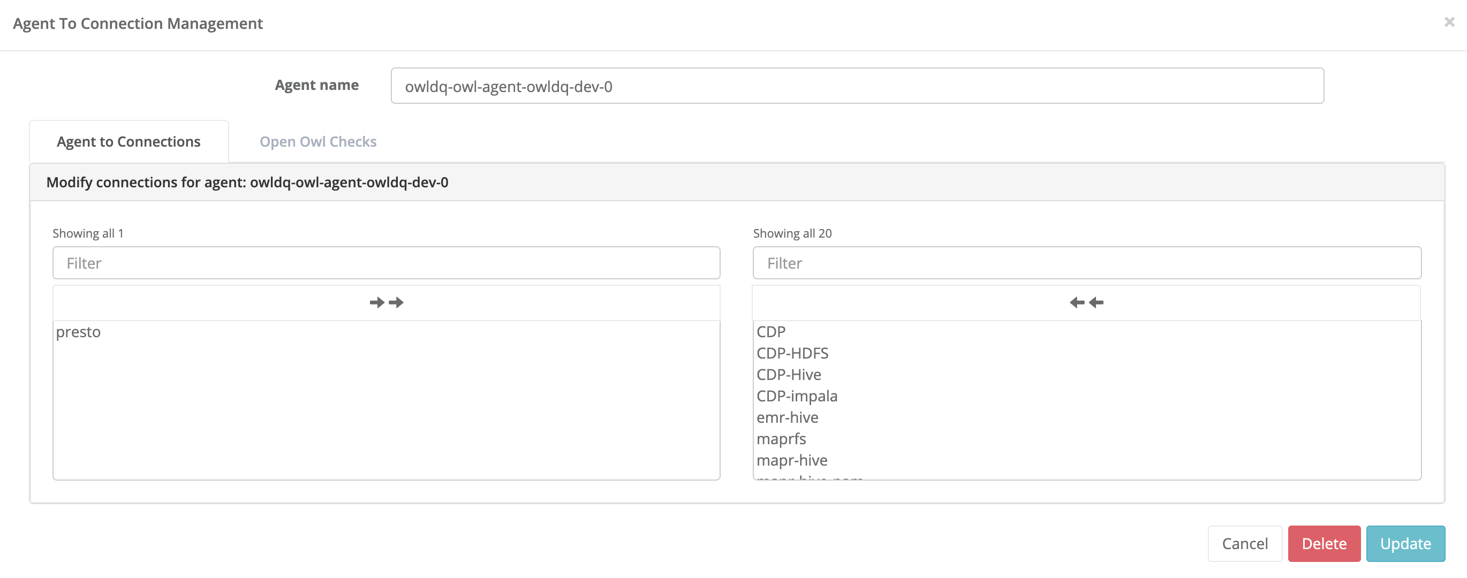This screenshot has width=1467, height=578.
Task: Select the mapr-hive connection entry
Action: [x=791, y=460]
